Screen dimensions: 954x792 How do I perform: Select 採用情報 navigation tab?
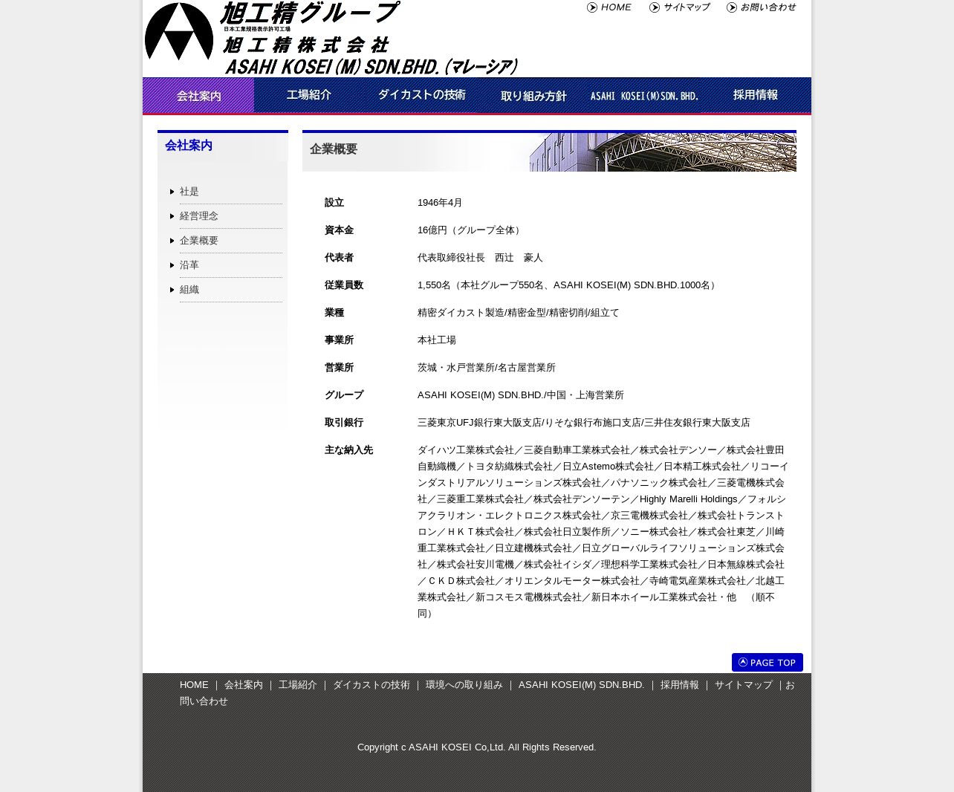756,95
